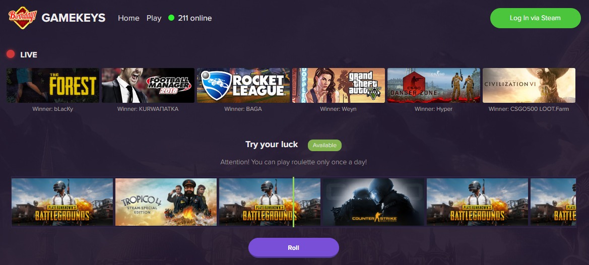Viewport: 589px width, 265px height.
Task: Click the purple Roll button
Action: pyautogui.click(x=293, y=248)
